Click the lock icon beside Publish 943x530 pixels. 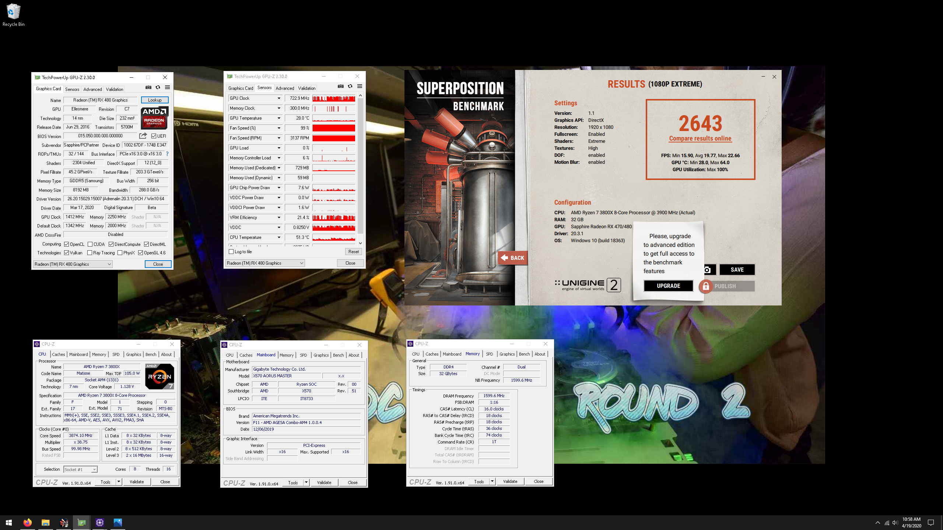[x=705, y=286]
